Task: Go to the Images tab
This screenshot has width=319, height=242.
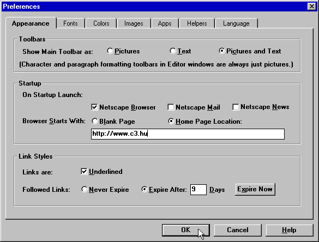Action: [134, 23]
